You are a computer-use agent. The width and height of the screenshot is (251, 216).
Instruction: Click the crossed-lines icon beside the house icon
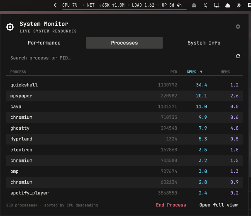coord(205,5)
